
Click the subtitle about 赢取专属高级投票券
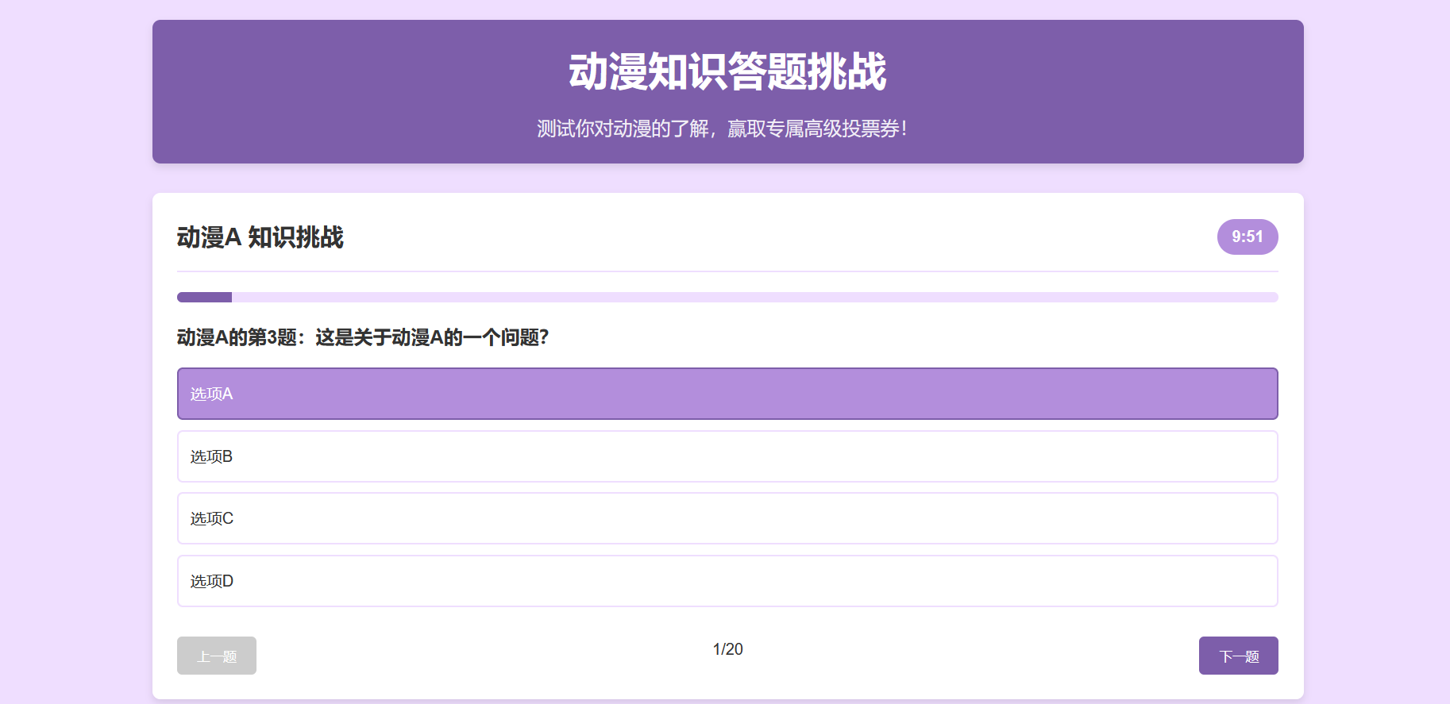point(722,129)
